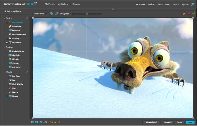197x126 pixels.
Task: Open My Gallery tab
Action: 63,4
